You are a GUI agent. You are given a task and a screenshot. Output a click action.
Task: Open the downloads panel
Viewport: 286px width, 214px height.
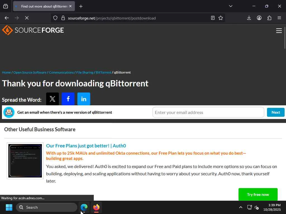249,18
